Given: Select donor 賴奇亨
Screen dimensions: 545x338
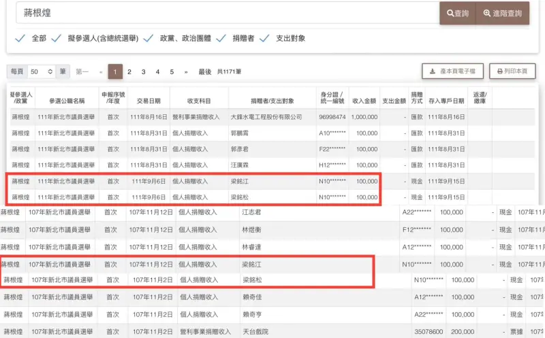Looking at the screenshot, I should 252,314.
